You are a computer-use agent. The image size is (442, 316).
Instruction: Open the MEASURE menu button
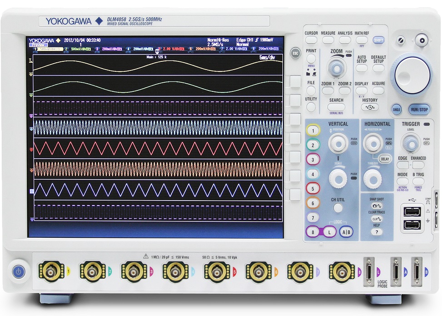click(328, 40)
